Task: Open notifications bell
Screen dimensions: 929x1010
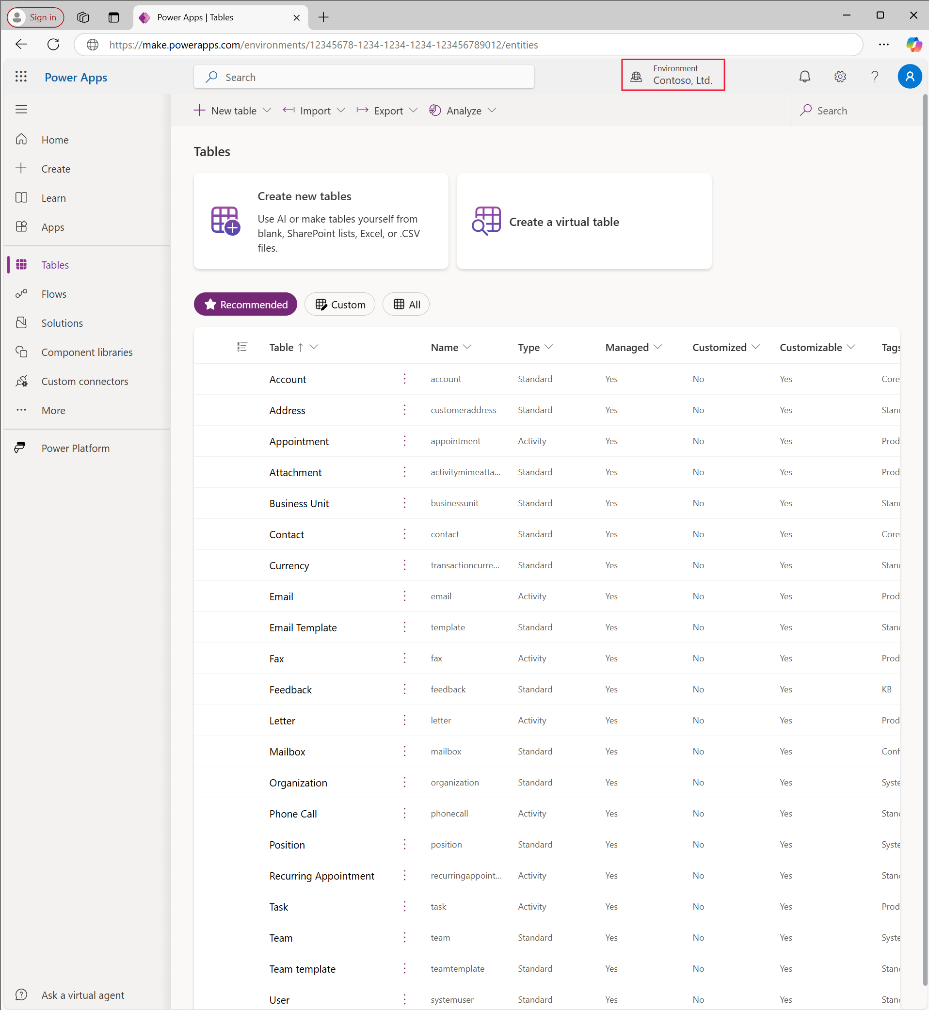Action: 804,77
